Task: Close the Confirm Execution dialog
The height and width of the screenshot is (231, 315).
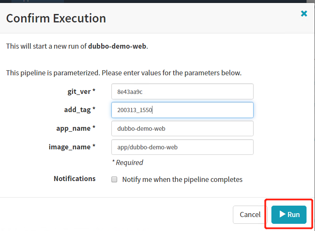Action: point(304,14)
